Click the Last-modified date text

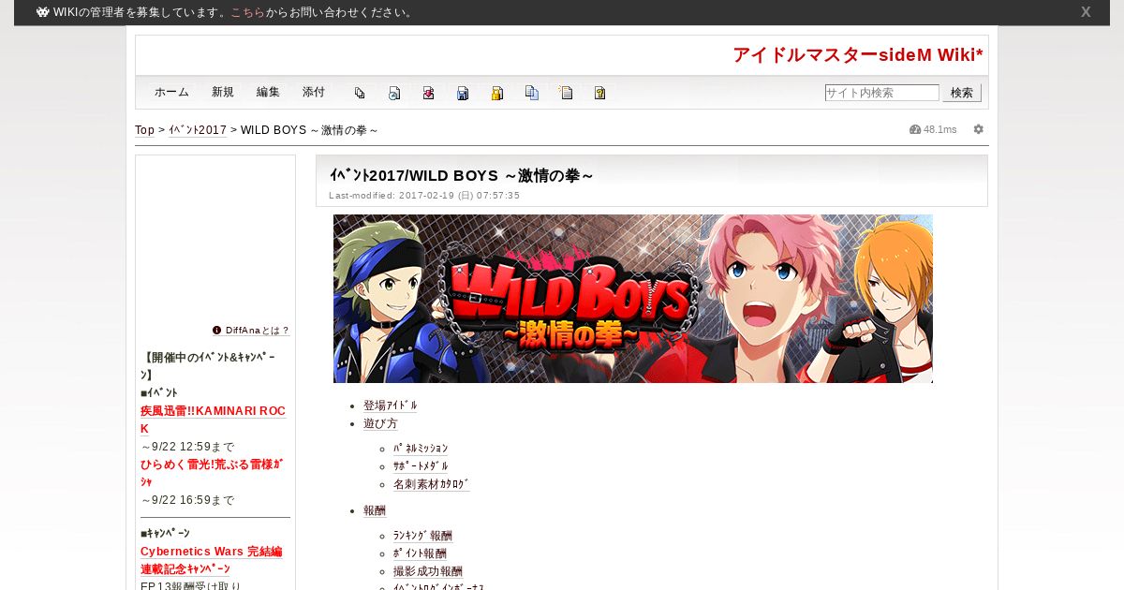coord(424,196)
